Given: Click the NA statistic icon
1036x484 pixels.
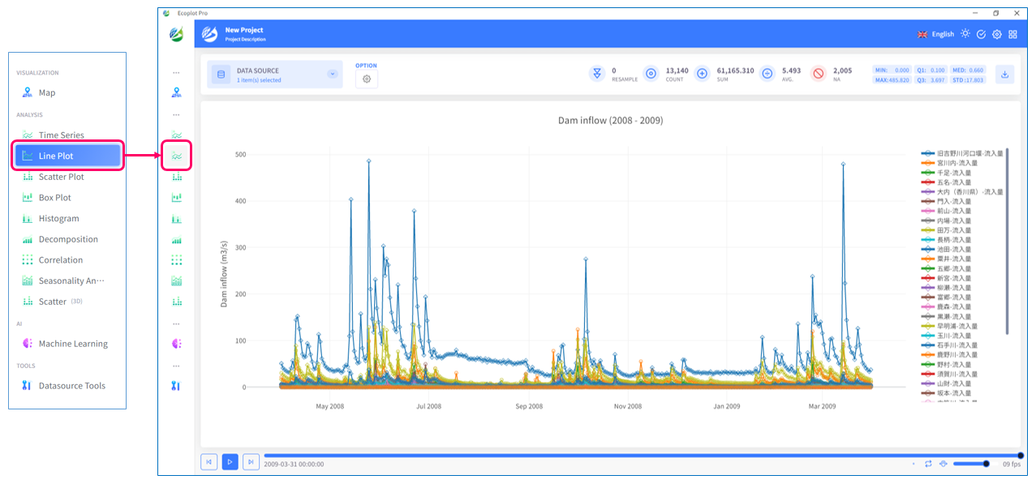Looking at the screenshot, I should tap(819, 74).
